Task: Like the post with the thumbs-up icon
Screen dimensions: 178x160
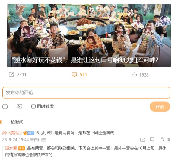Action: coord(134,75)
